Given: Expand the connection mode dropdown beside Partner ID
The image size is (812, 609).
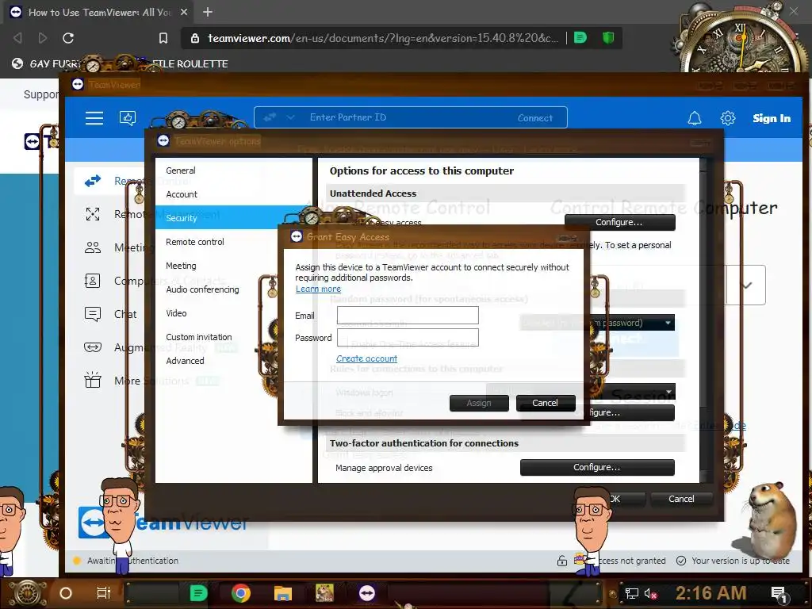Looking at the screenshot, I should pos(290,117).
